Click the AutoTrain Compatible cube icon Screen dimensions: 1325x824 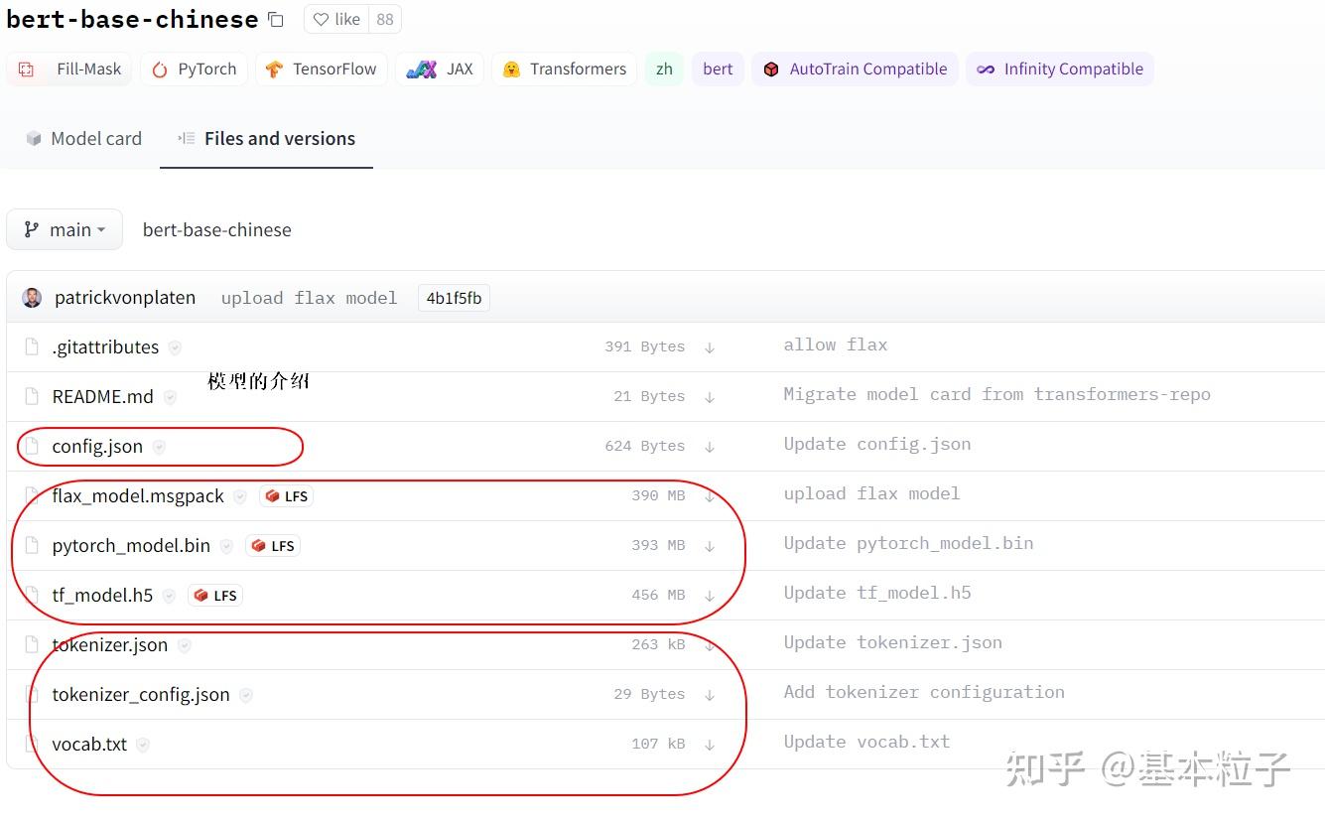[x=773, y=69]
